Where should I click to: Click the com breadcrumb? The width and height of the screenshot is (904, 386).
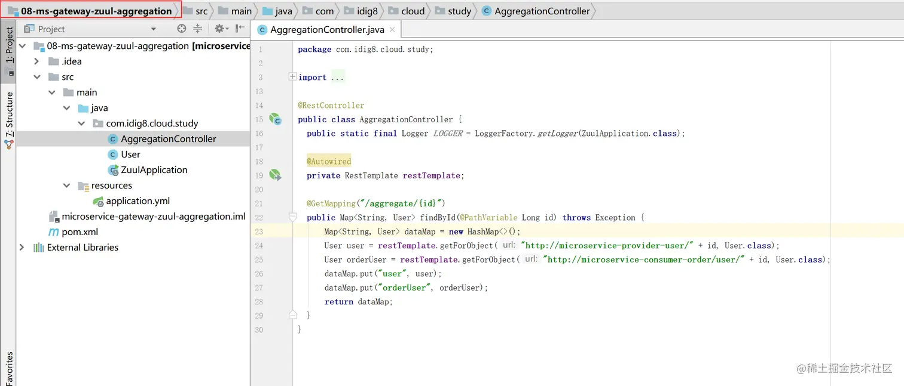click(x=319, y=11)
